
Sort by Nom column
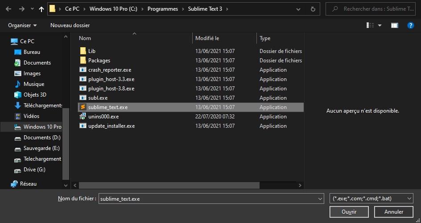tap(85, 38)
